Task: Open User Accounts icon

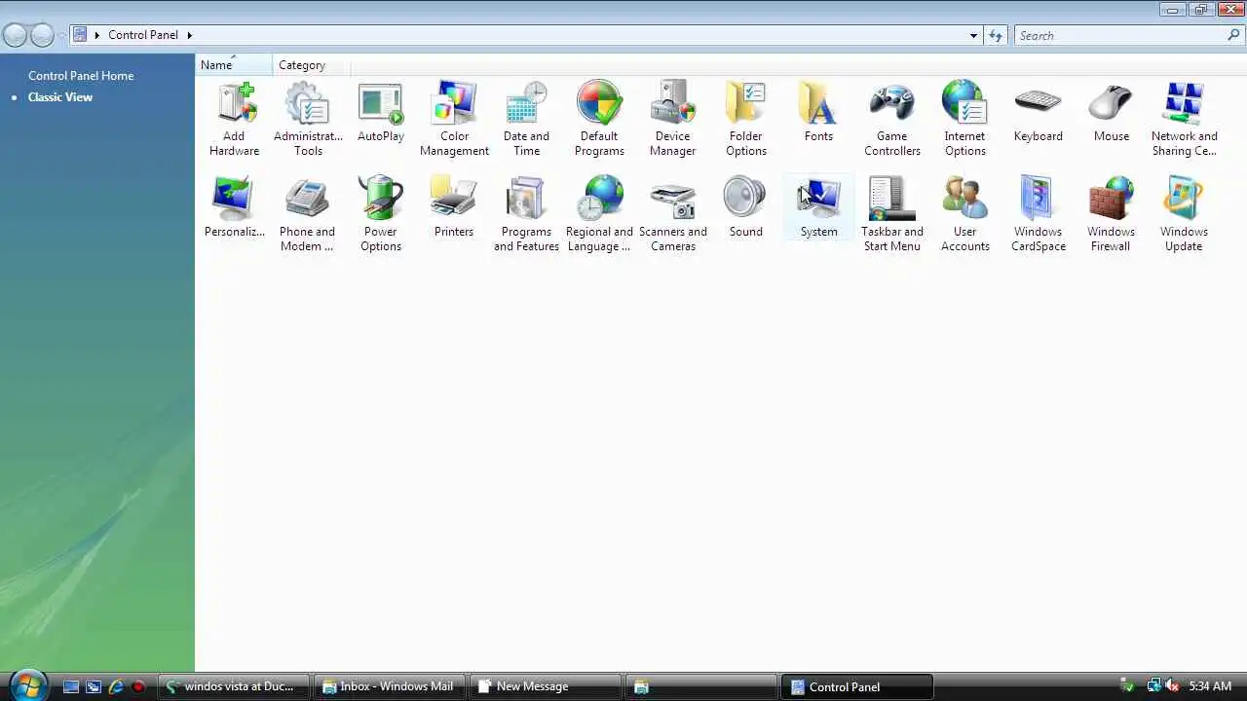Action: click(x=964, y=214)
